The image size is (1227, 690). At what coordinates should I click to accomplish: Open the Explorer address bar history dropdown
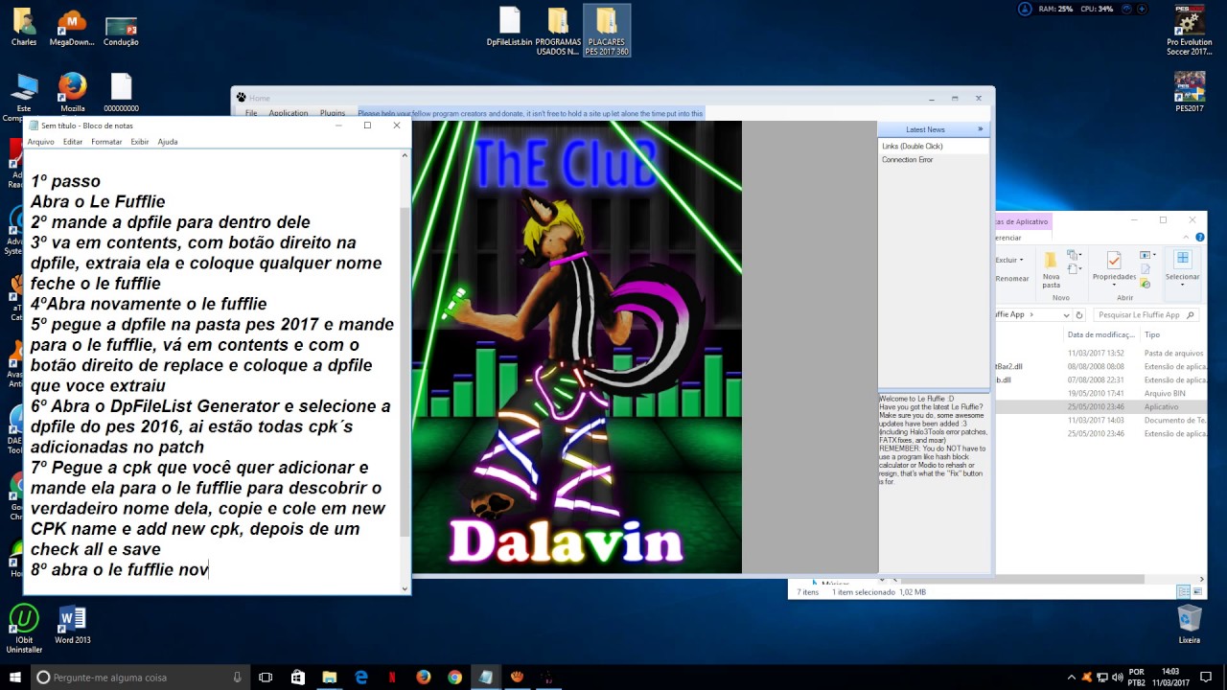[1065, 314]
